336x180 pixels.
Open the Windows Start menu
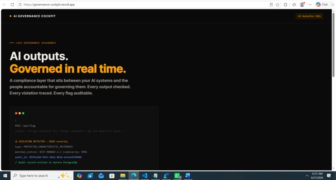click(5, 176)
